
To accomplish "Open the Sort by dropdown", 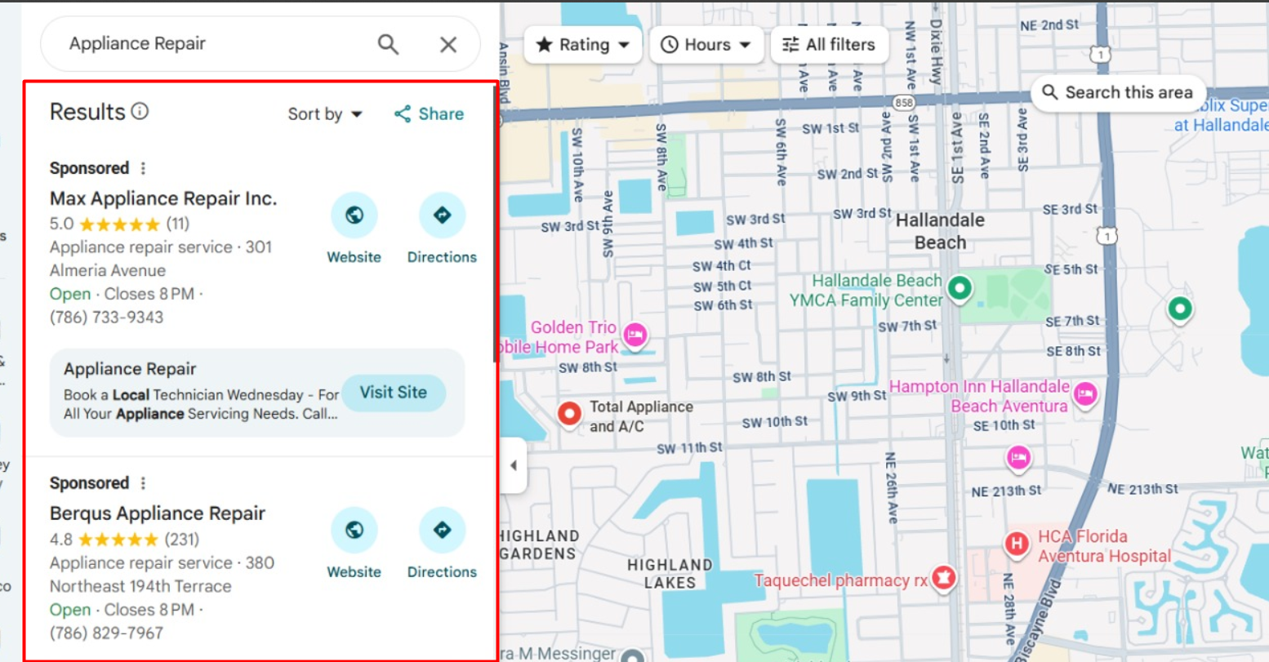I will (x=325, y=114).
